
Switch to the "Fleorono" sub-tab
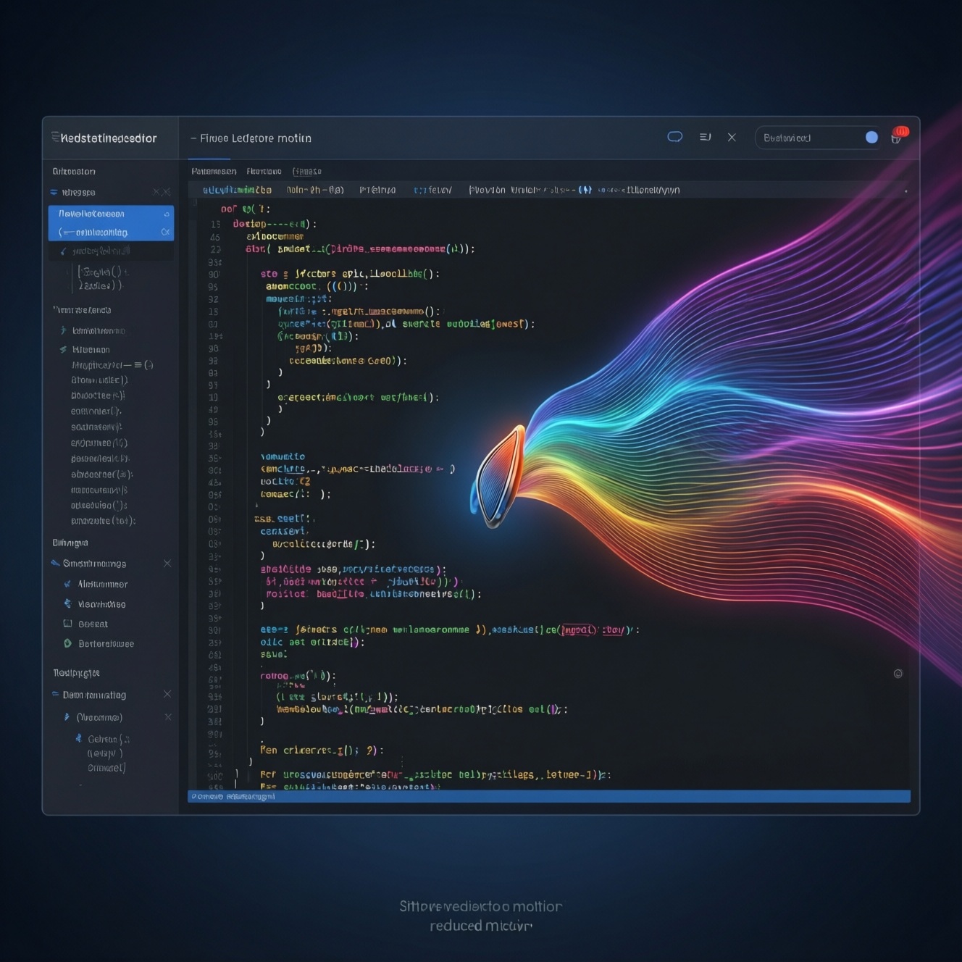point(264,172)
